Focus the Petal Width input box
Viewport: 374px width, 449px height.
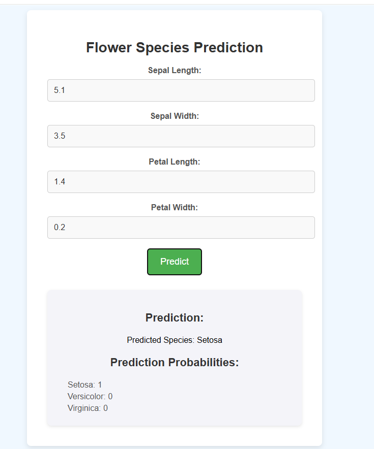point(181,227)
